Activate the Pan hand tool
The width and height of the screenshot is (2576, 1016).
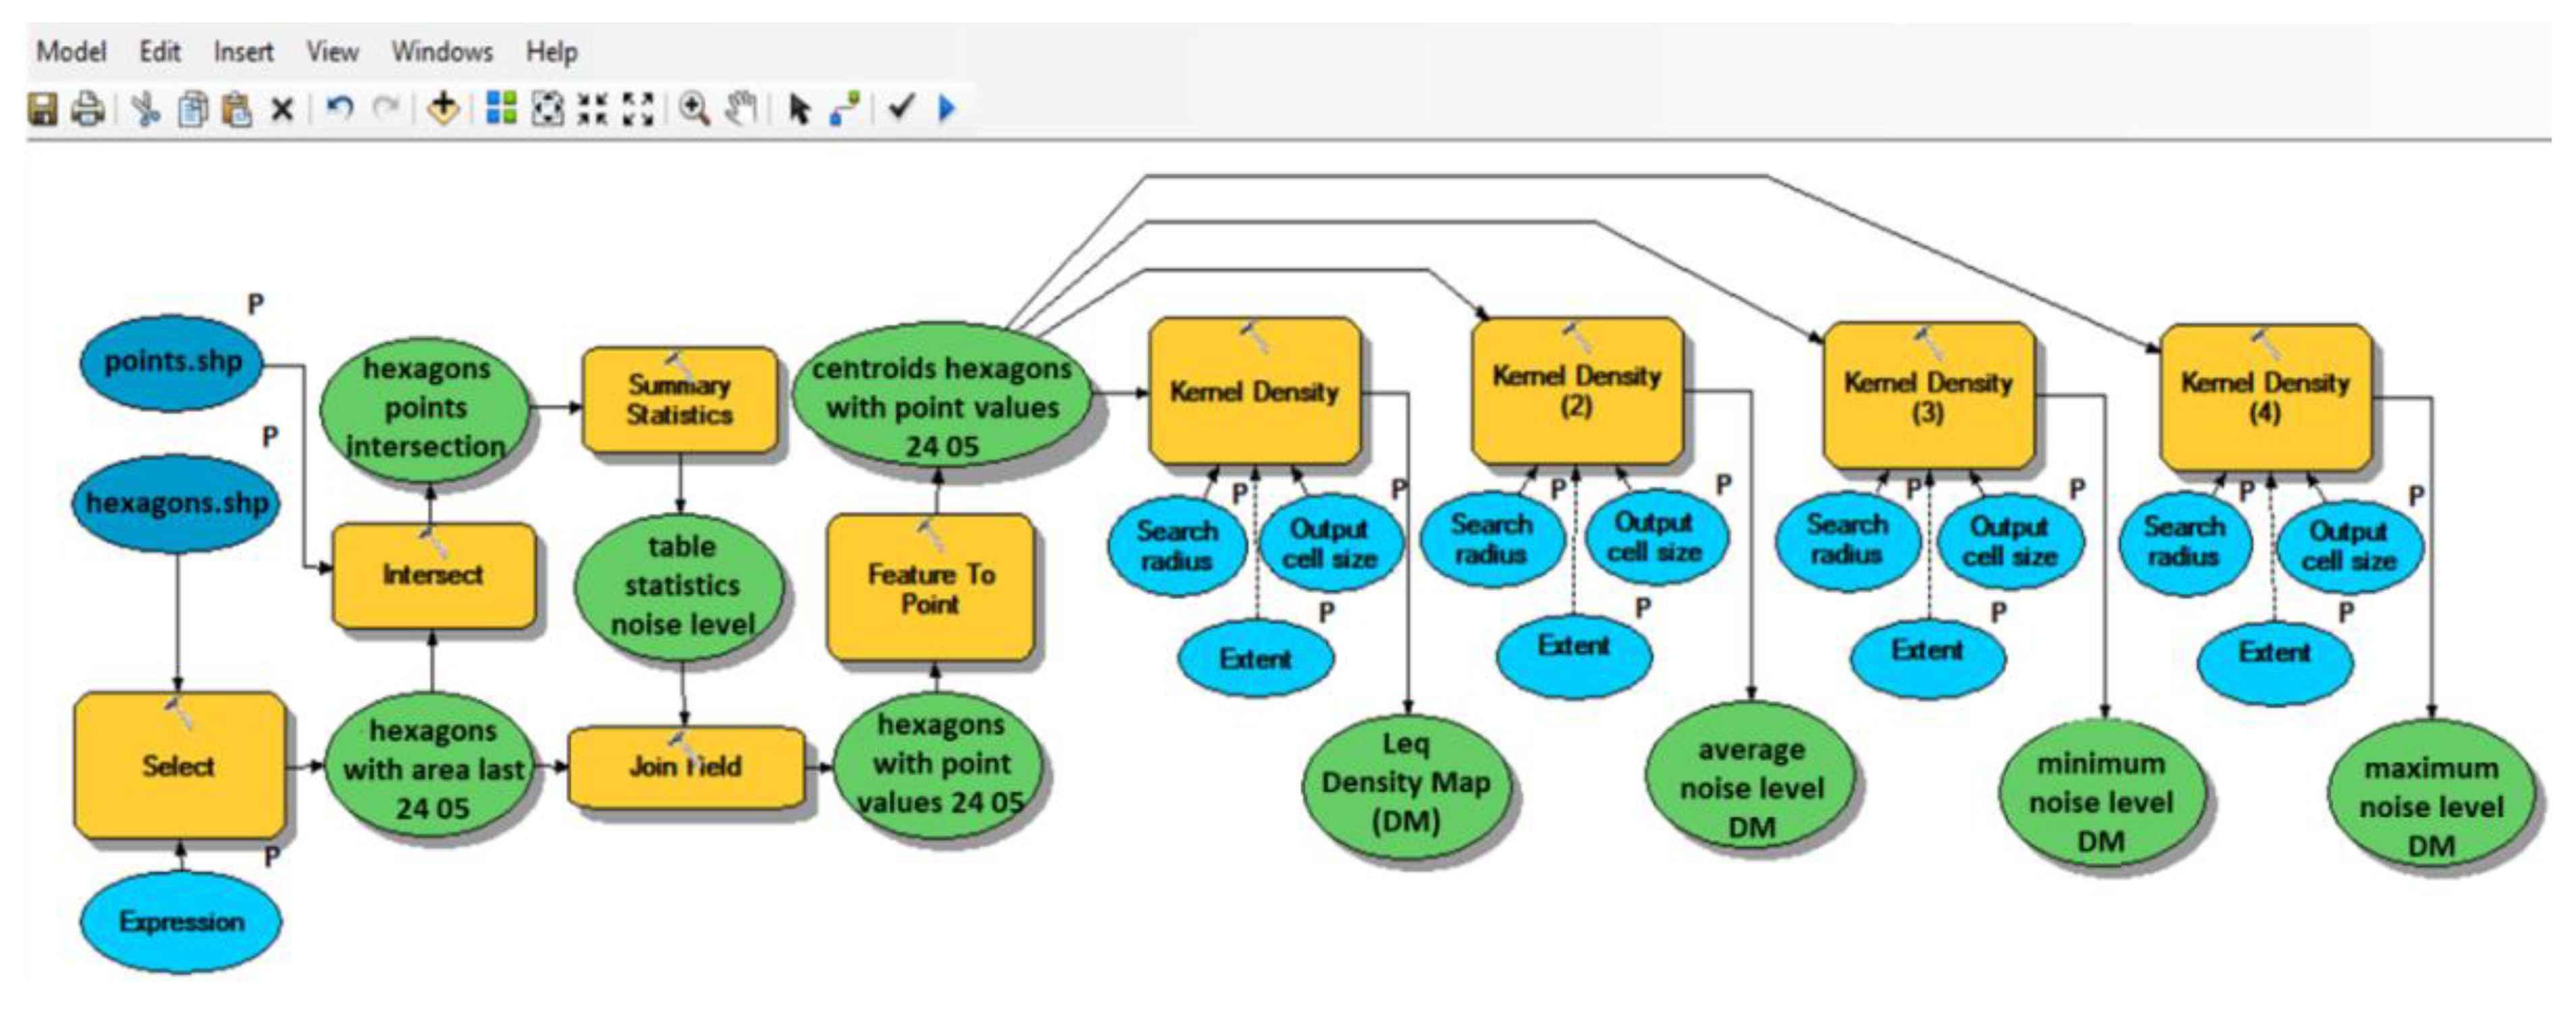[x=741, y=108]
